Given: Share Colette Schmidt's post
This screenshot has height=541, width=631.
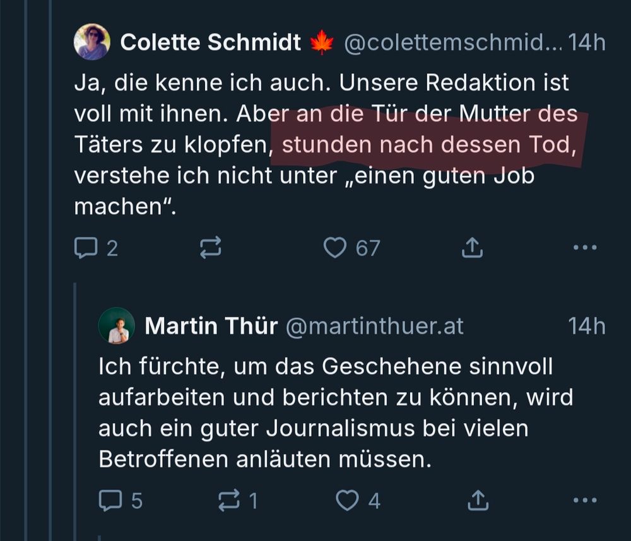Looking at the screenshot, I should click(471, 248).
